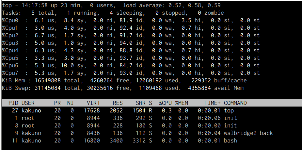
Task: Click the KiB Mem total 16549808
Action: point(48,80)
